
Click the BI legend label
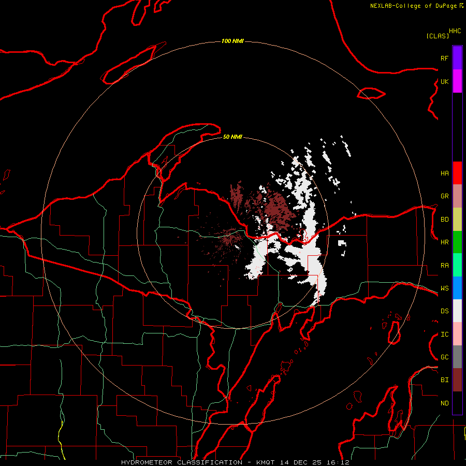click(x=444, y=380)
